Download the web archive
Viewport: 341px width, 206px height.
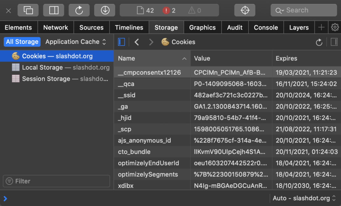tap(105, 10)
